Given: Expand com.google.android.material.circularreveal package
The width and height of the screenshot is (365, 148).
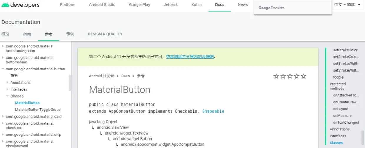Looking at the screenshot, I should coord(3,142).
